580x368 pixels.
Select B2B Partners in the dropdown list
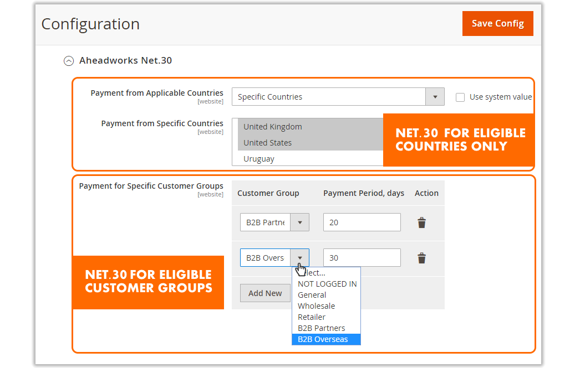tap(326, 328)
